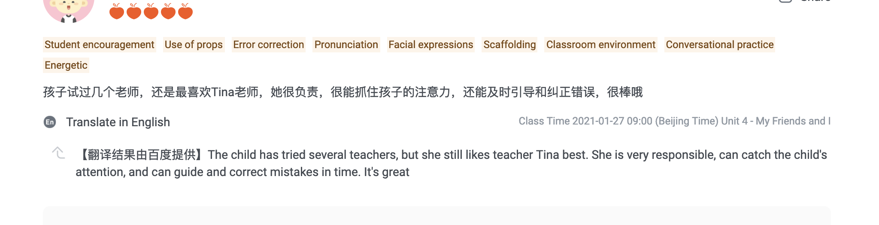
Task: Click the first apple rating icon
Action: pyautogui.click(x=116, y=12)
